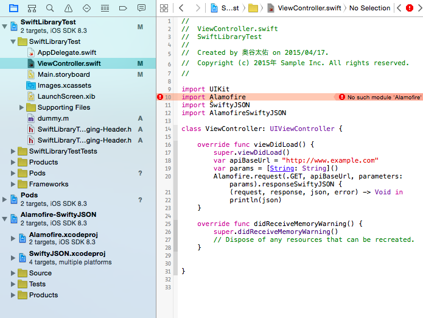Screen dimensions: 423x318
Task: Click the 'import SwiftyJSON' line
Action: click(215, 105)
